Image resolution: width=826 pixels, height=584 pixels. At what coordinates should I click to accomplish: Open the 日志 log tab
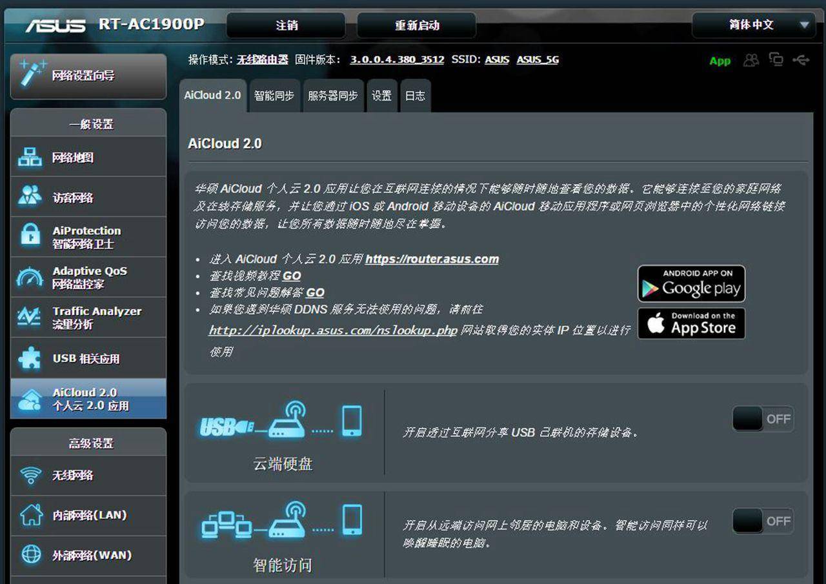[x=415, y=95]
